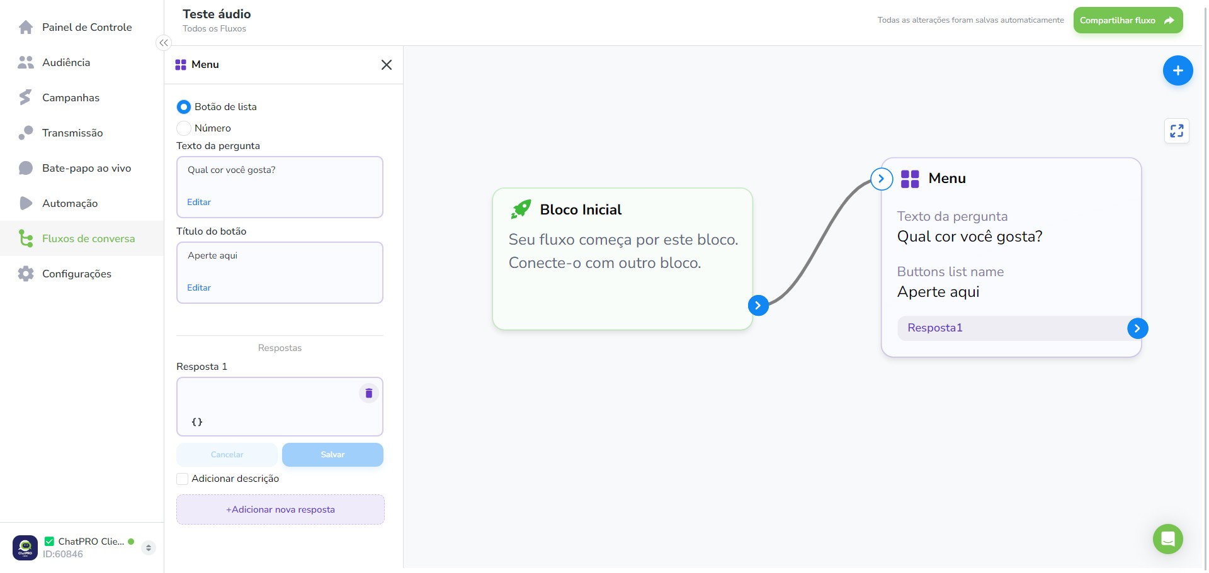The height and width of the screenshot is (573, 1209).
Task: Click the Menu block input connector chevron
Action: point(882,179)
